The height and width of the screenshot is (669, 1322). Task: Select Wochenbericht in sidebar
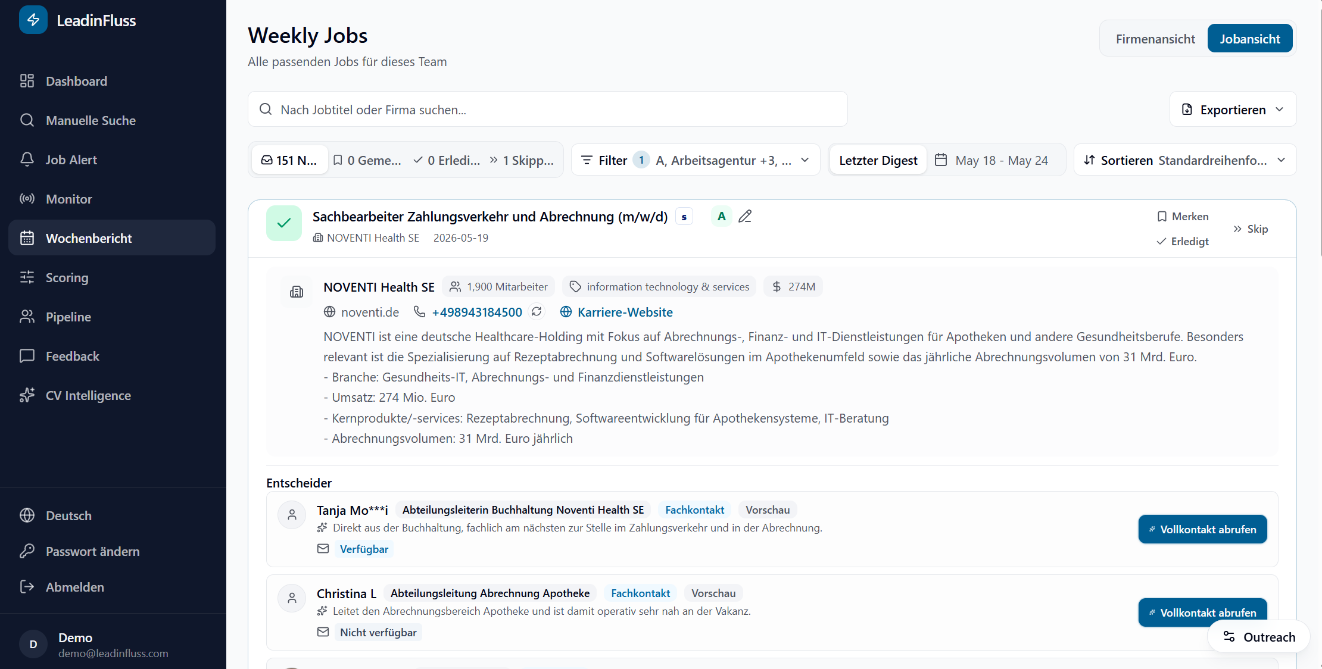pyautogui.click(x=112, y=238)
